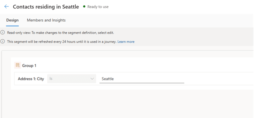Click the Group 1 icon
This screenshot has height=118, width=254.
pos(17,65)
